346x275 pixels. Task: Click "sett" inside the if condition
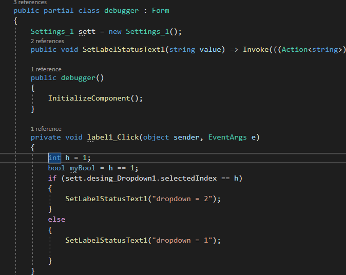pos(74,178)
